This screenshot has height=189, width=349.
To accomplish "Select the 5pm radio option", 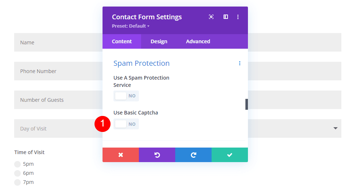I will click(x=17, y=164).
